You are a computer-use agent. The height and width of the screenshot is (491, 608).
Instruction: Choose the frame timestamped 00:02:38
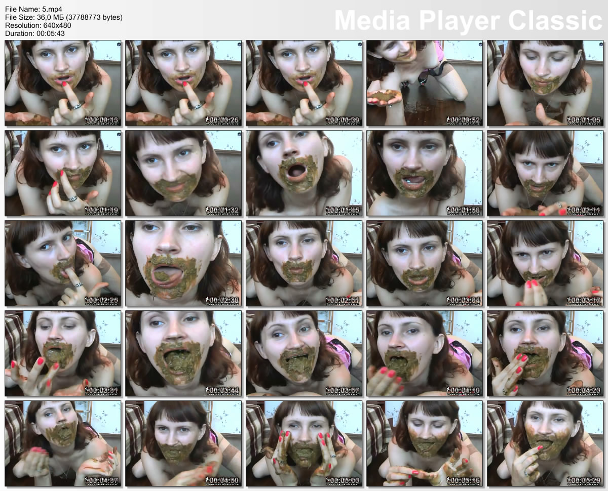point(183,263)
